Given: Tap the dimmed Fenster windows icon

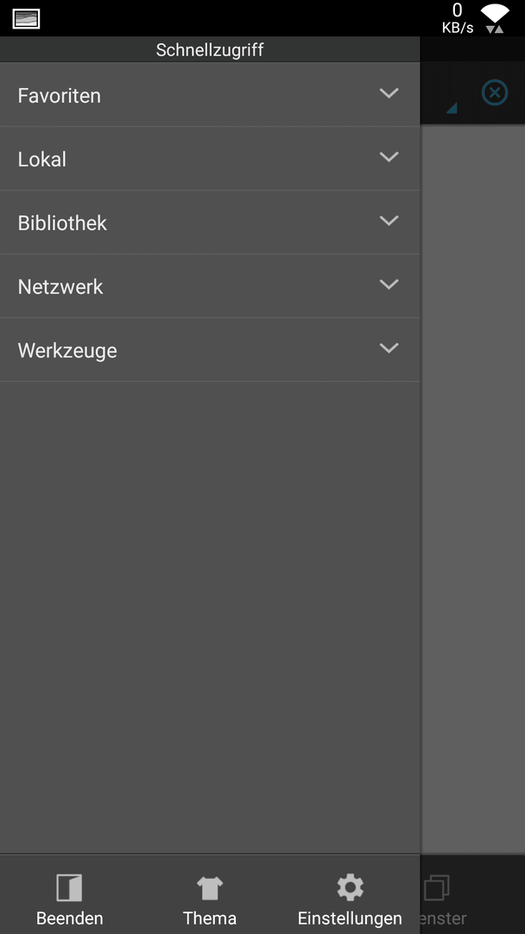Looking at the screenshot, I should 436,887.
